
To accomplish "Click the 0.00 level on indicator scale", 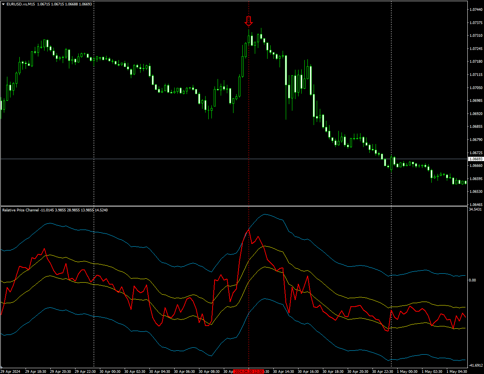I will click(473, 280).
